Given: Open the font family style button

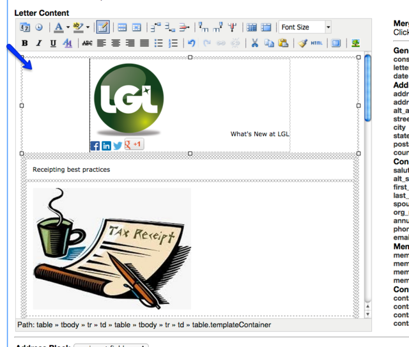Looking at the screenshot, I should click(x=67, y=43).
